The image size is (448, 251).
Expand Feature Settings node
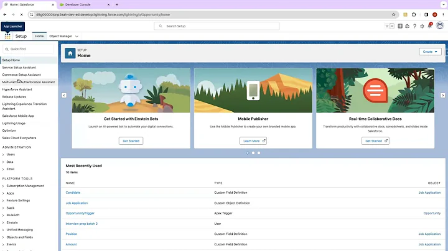[3, 201]
